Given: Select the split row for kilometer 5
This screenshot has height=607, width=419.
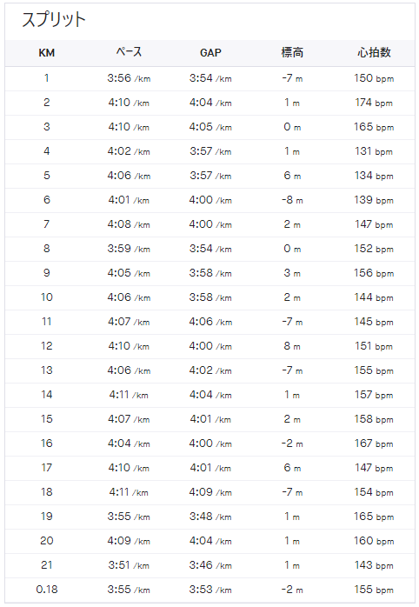Looking at the screenshot, I should tap(209, 176).
